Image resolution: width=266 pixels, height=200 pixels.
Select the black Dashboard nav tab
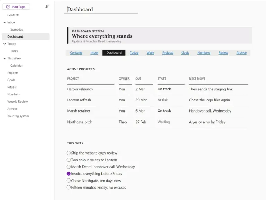114,53
